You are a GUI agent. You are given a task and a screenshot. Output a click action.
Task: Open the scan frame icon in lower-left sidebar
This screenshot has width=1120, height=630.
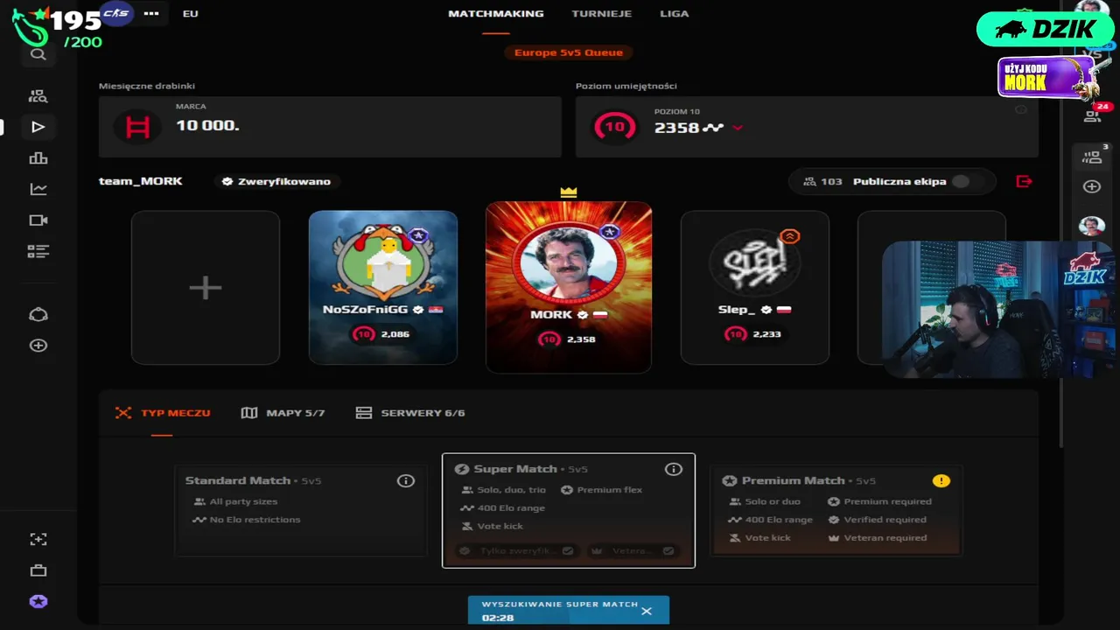click(38, 540)
